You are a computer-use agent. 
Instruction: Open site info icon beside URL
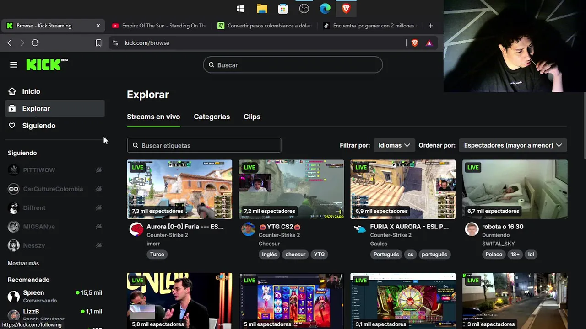115,42
